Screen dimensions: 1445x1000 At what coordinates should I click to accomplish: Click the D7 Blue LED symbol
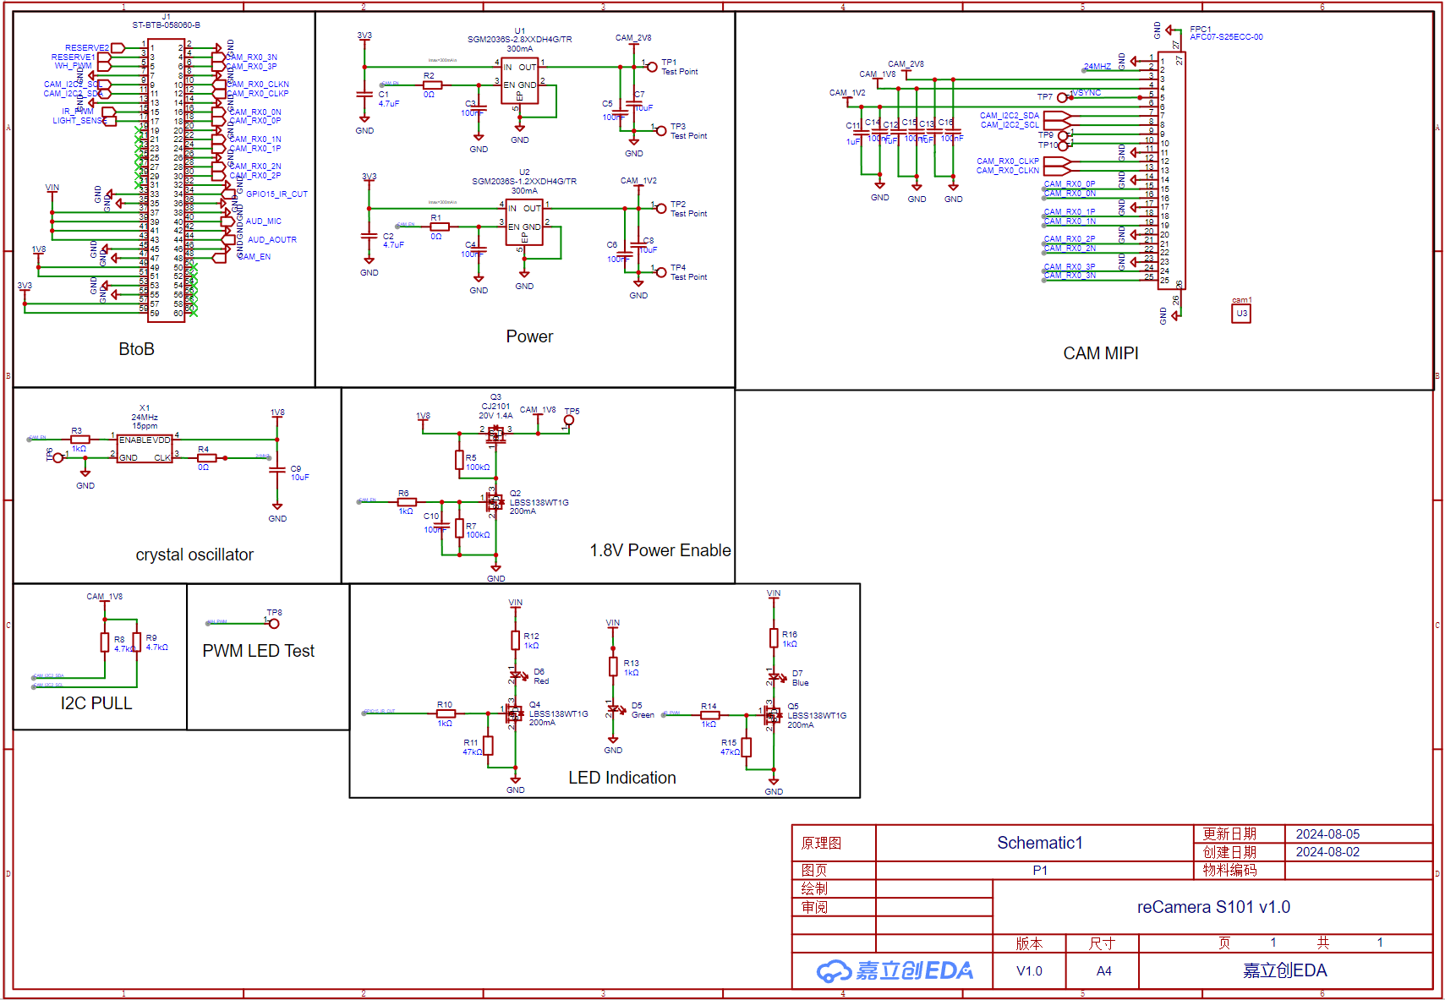(775, 677)
